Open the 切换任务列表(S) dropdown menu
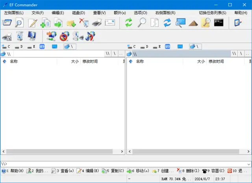This screenshot has width=252, height=183. pyautogui.click(x=212, y=13)
